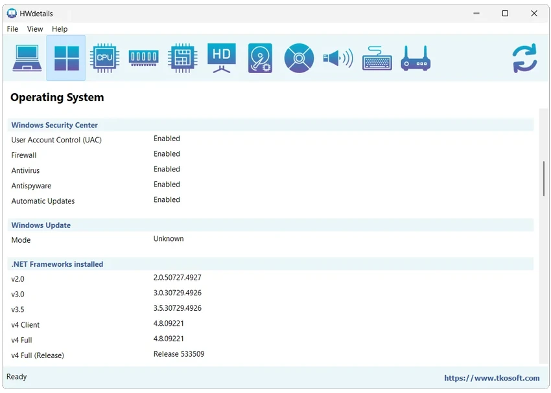Screen dimensions: 551x393
Task: Click the Firewall row label
Action: 24,155
